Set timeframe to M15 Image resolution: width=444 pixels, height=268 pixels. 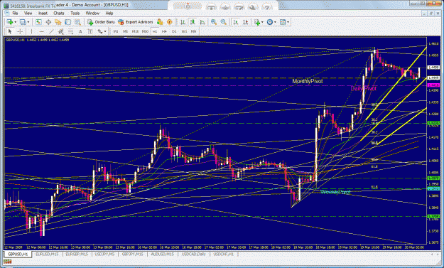click(x=135, y=31)
